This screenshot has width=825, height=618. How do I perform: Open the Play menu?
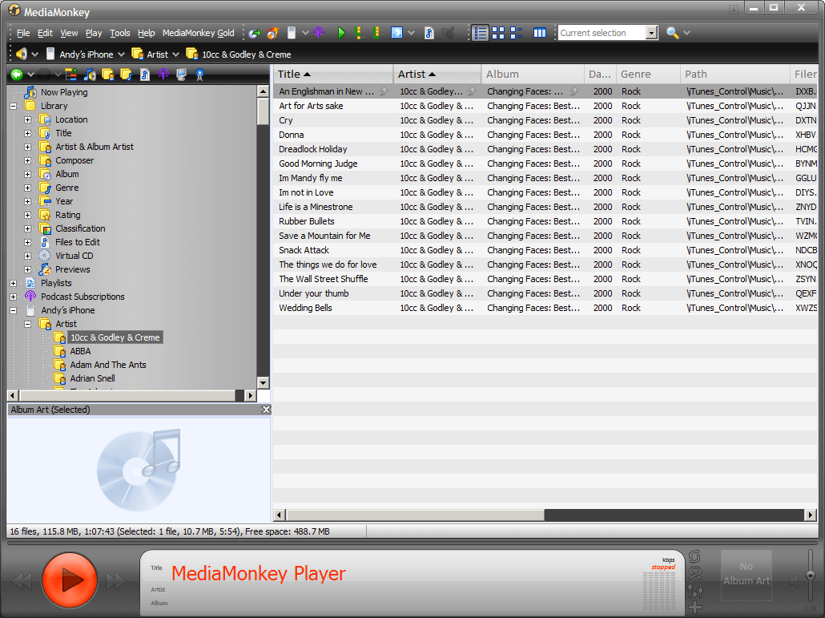(94, 33)
